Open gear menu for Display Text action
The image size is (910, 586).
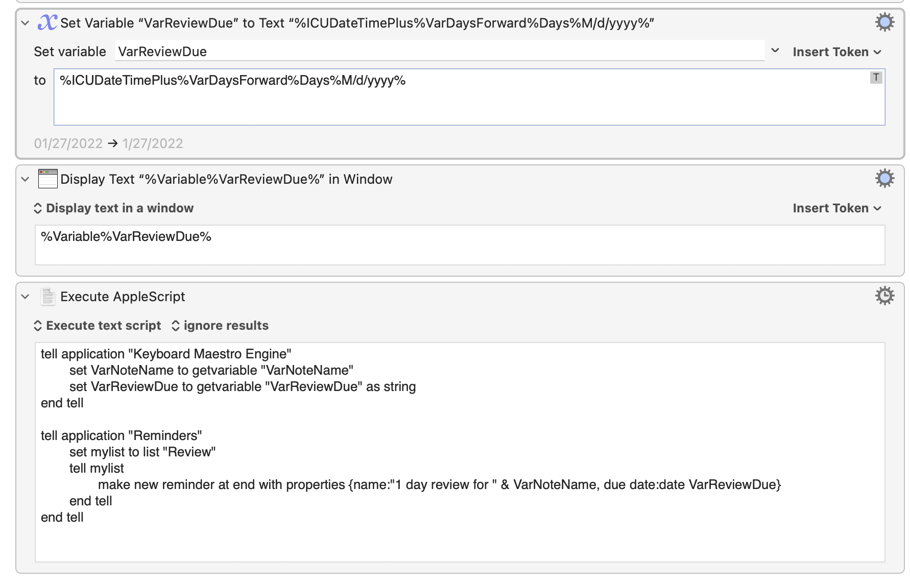pyautogui.click(x=884, y=179)
